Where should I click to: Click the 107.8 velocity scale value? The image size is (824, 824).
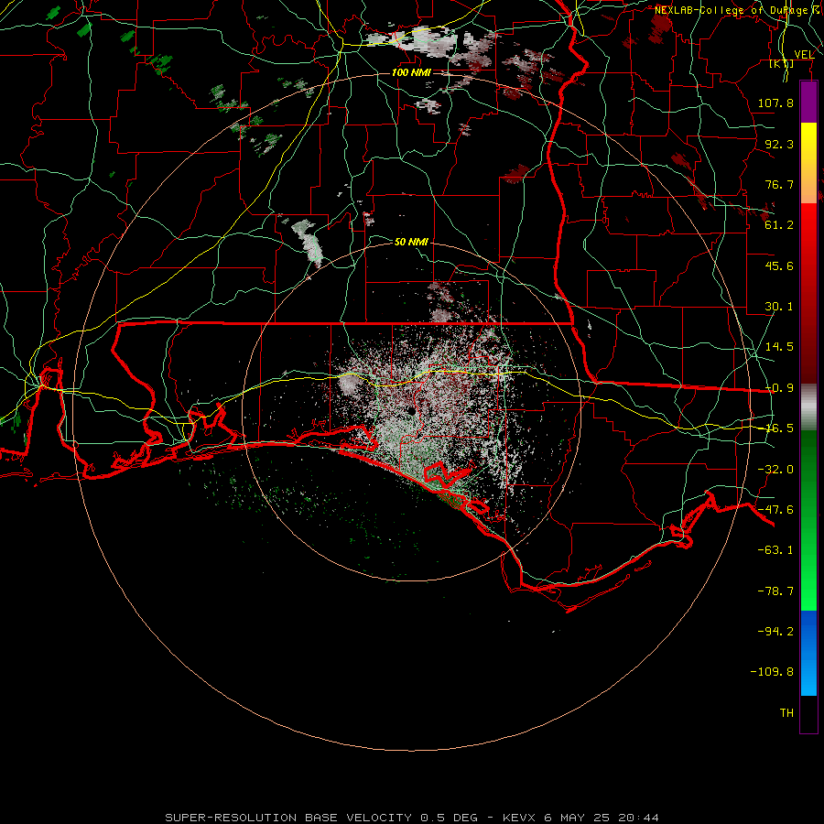coord(775,103)
